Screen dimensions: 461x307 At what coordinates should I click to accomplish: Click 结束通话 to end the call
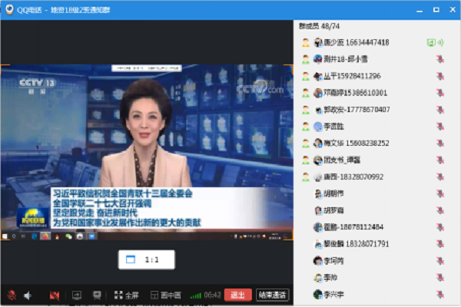pyautogui.click(x=271, y=295)
